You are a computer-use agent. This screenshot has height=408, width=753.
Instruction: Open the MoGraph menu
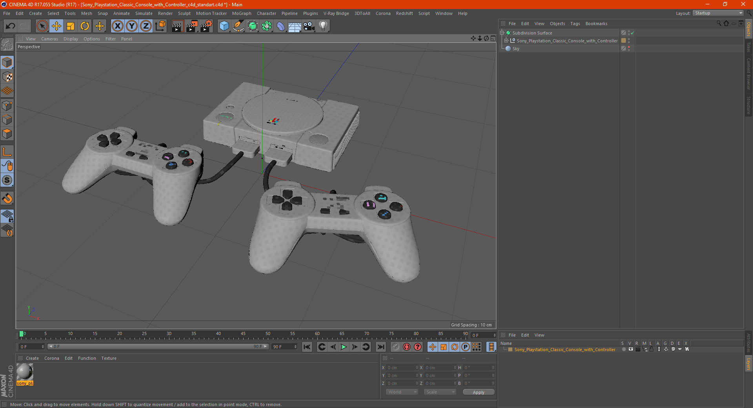[242, 13]
